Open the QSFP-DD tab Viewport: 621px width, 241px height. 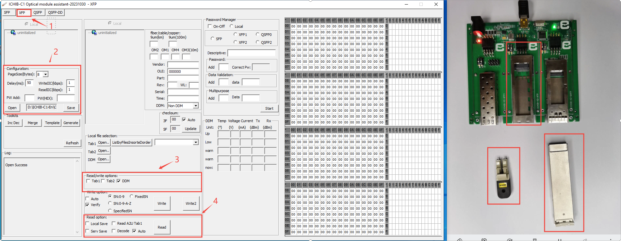(x=55, y=13)
